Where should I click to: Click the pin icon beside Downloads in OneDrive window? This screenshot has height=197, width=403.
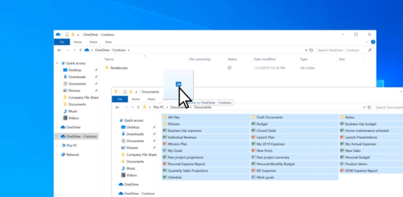click(96, 77)
